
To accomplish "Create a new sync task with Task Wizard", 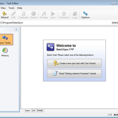I will pos(74,63).
